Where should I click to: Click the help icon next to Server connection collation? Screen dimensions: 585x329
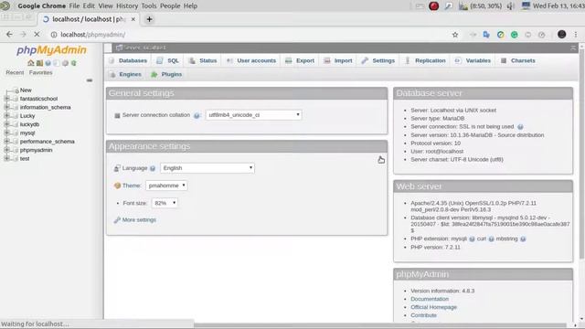pos(197,116)
